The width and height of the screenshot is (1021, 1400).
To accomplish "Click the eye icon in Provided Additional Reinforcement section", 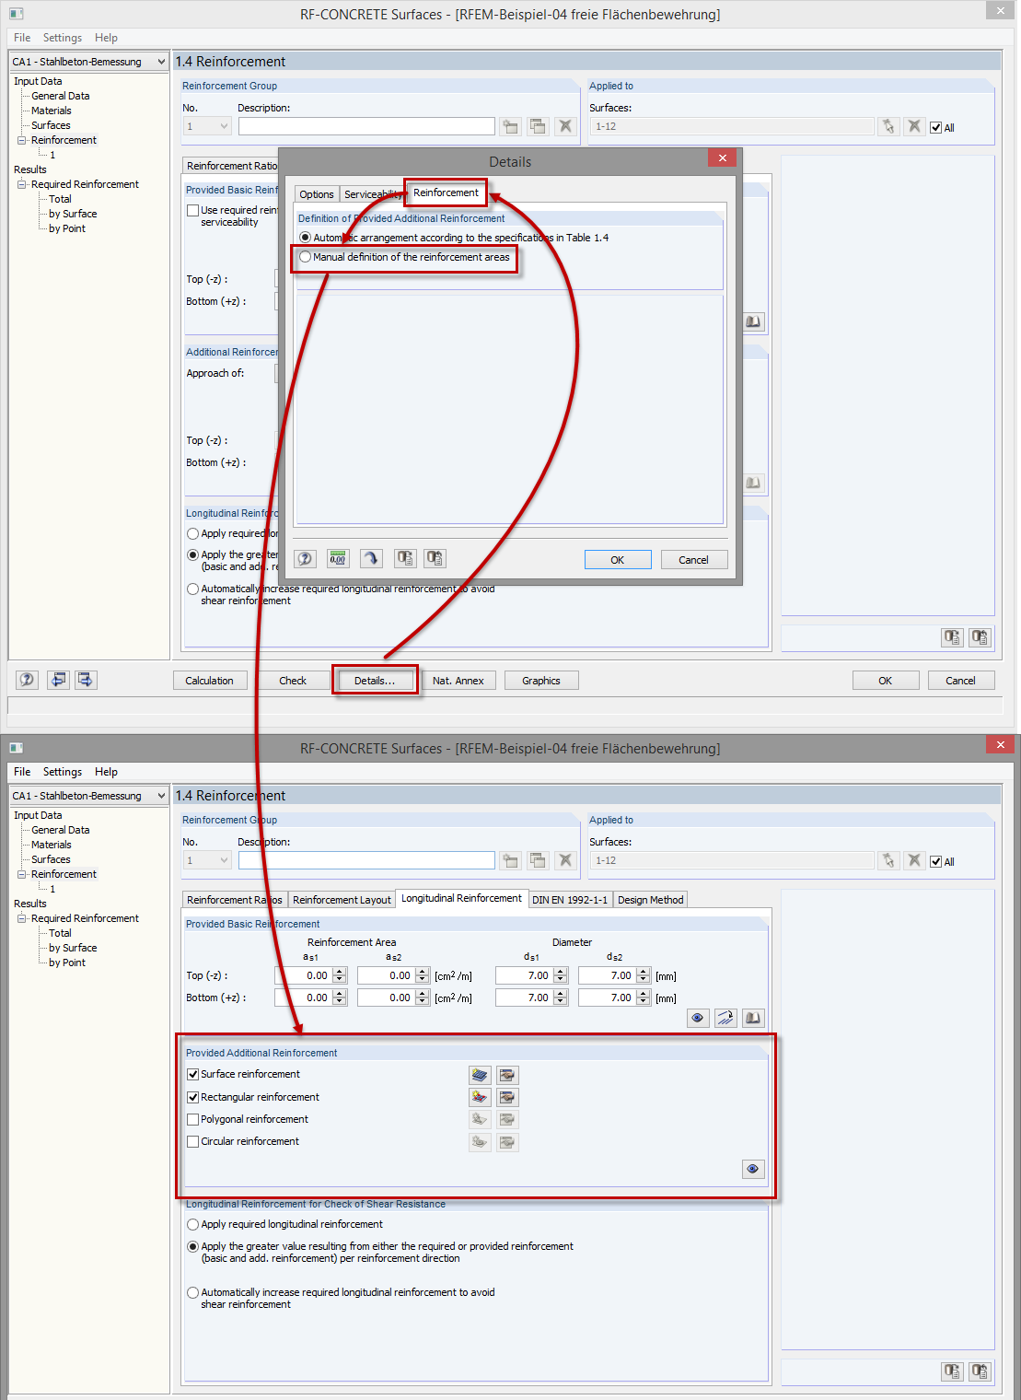I will (x=753, y=1169).
